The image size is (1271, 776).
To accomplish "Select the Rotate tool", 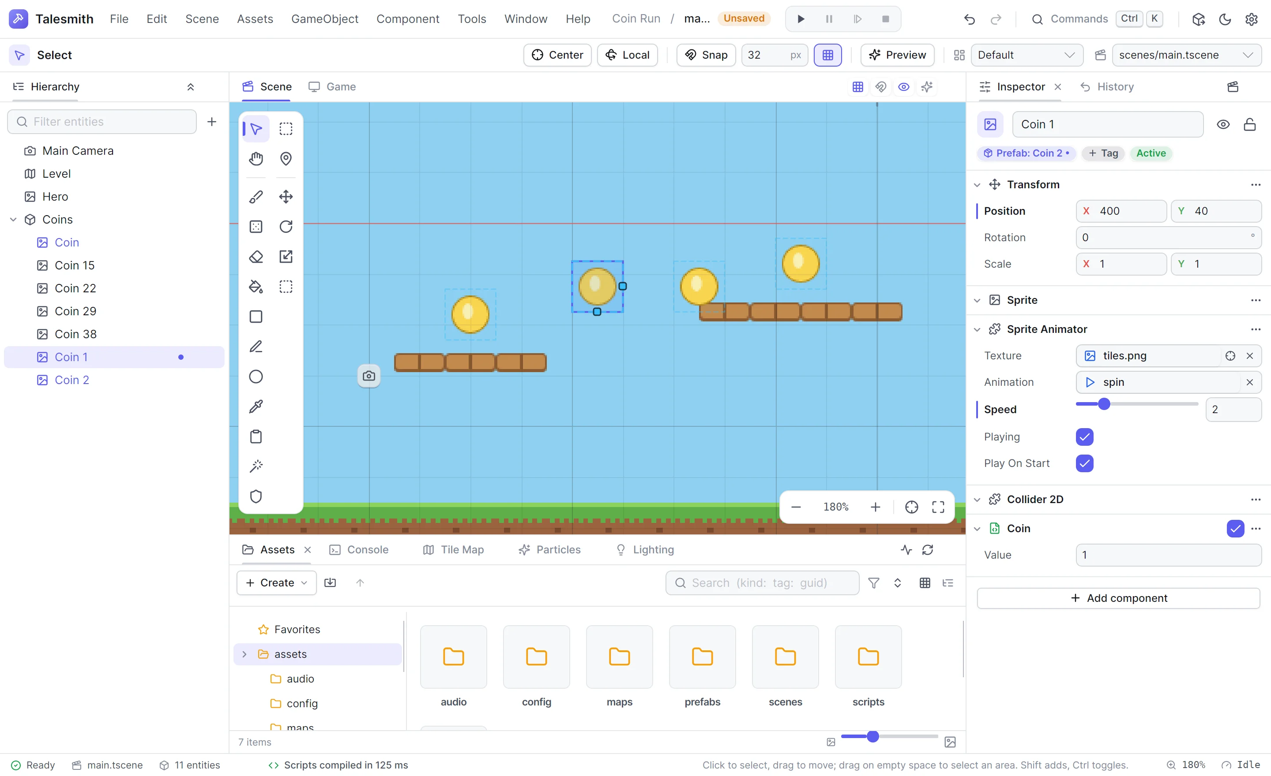I will (286, 226).
